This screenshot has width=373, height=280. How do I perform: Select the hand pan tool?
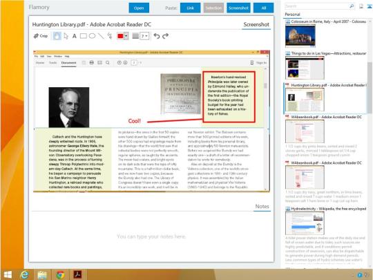pos(57,36)
